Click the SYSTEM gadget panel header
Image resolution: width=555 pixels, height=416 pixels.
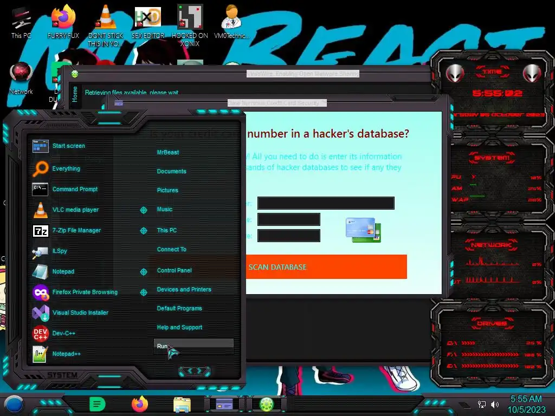492,158
